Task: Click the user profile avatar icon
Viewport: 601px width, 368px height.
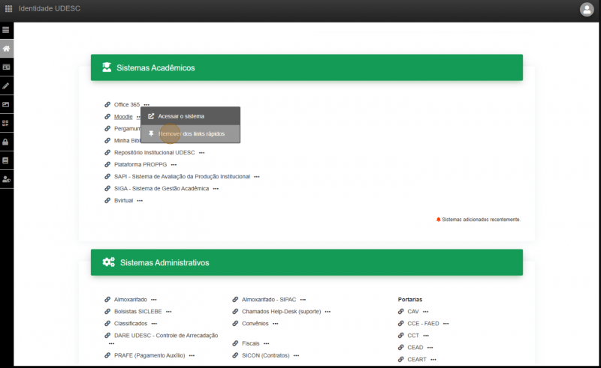Action: point(587,9)
